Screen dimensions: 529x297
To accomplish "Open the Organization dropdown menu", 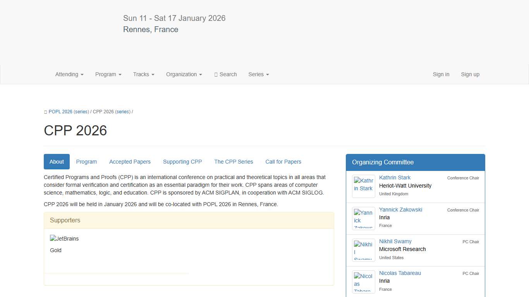I will [184, 74].
